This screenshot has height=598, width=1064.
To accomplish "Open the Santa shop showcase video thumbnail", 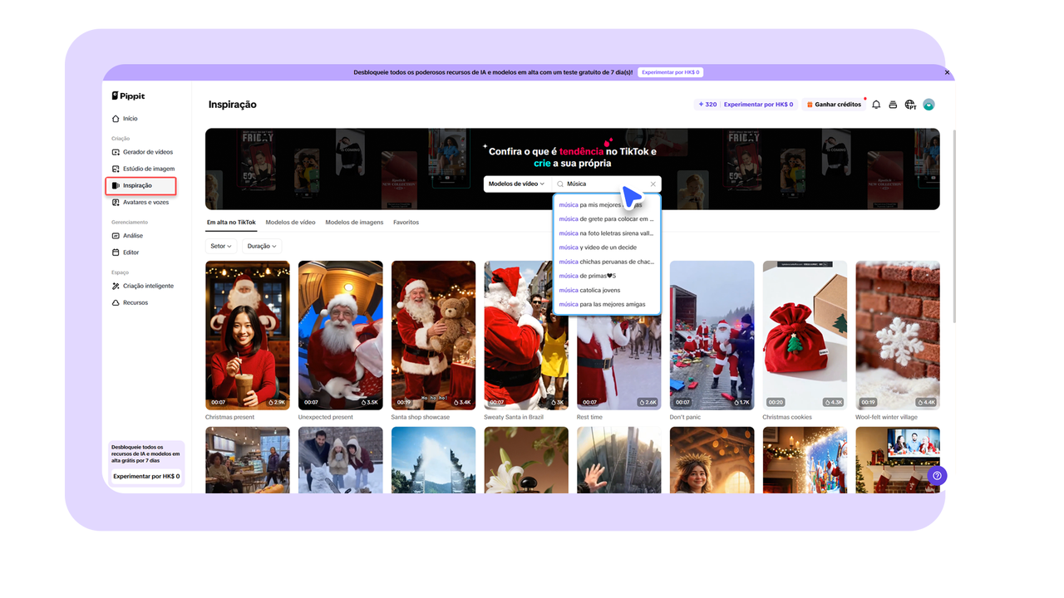I will (x=433, y=336).
